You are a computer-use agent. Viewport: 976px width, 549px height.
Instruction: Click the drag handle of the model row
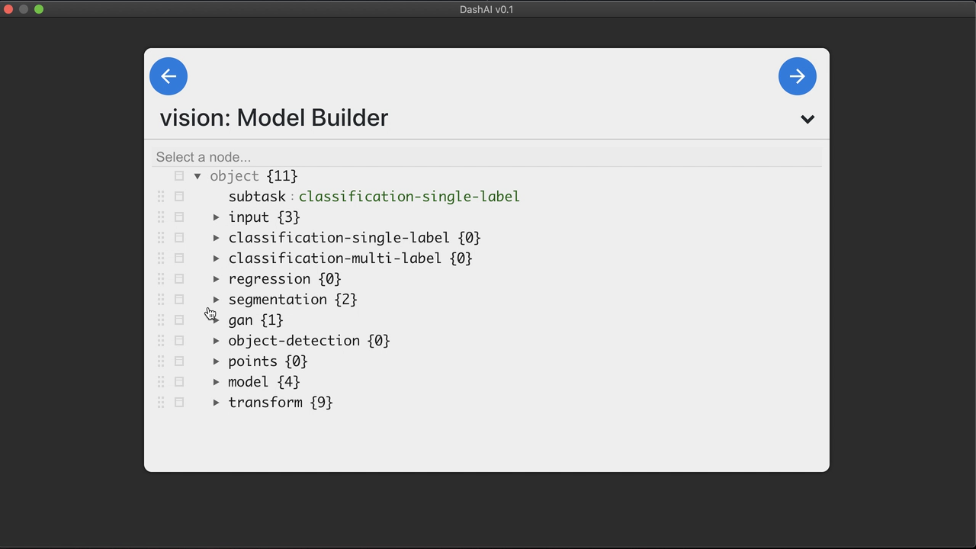tap(161, 382)
